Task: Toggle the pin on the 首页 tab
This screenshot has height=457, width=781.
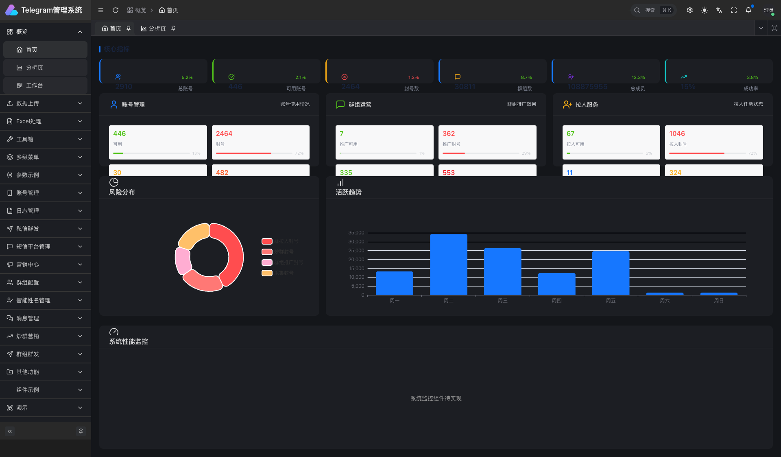Action: [x=129, y=28]
